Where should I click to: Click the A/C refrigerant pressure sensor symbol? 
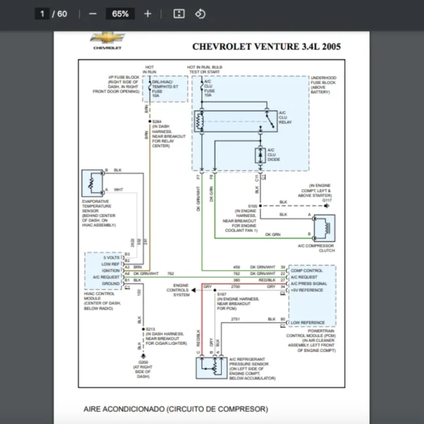pos(208,367)
